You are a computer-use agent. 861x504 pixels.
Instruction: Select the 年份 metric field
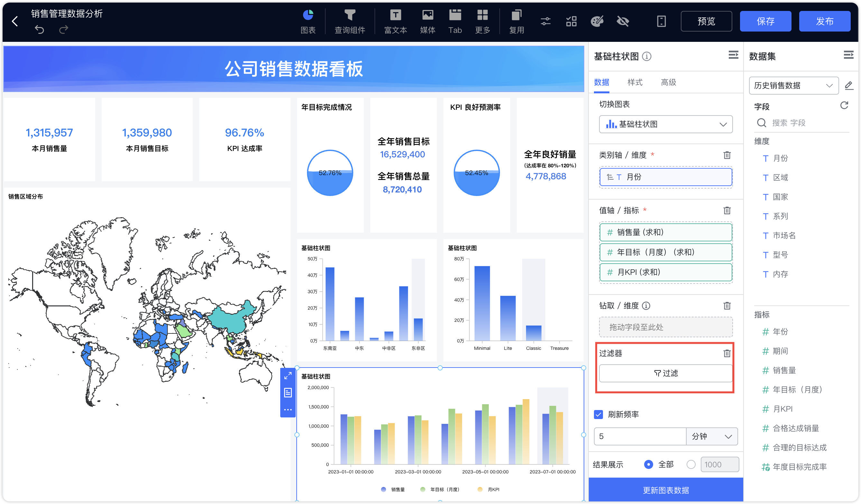[x=780, y=332]
